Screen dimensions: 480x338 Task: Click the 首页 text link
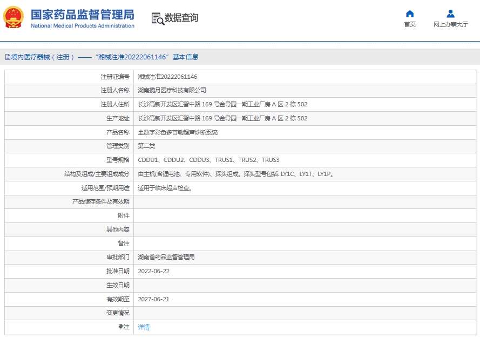click(410, 24)
